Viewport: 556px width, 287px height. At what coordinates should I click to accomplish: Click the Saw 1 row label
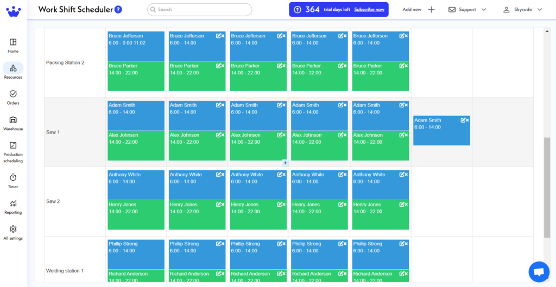click(53, 132)
